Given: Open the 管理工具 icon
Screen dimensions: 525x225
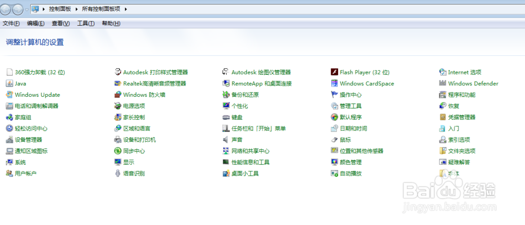Looking at the screenshot, I should coord(334,106).
